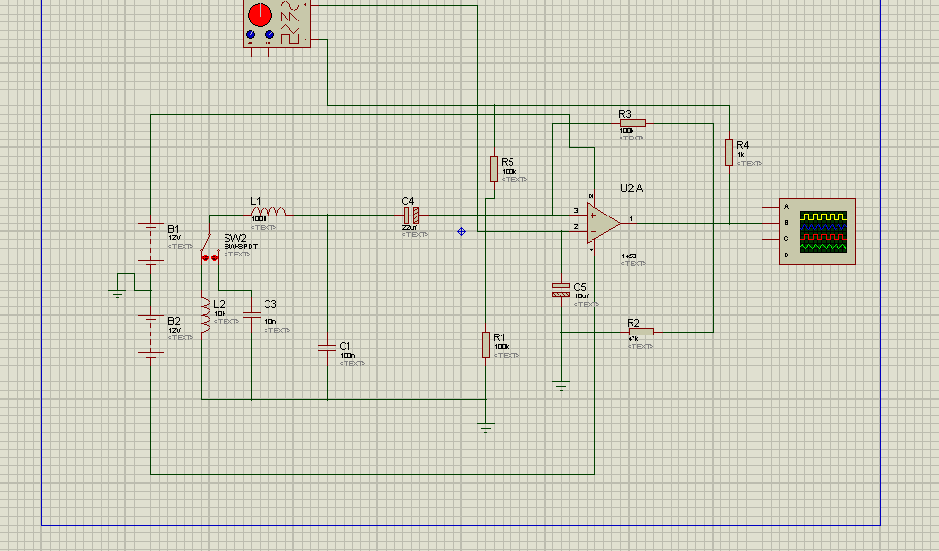Click the <TEXT> placeholder under SW2
Viewport: 939px width, 551px height.
(x=237, y=254)
